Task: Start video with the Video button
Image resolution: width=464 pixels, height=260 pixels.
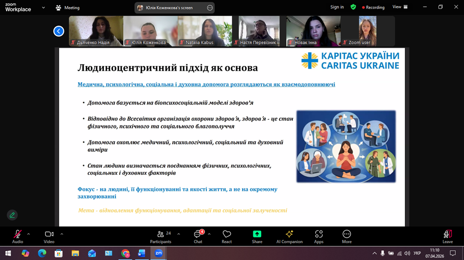Action: coord(49,236)
